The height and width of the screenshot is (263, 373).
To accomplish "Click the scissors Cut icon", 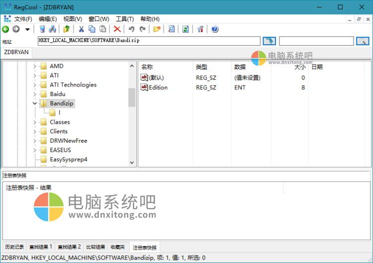I will pyautogui.click(x=82, y=29).
